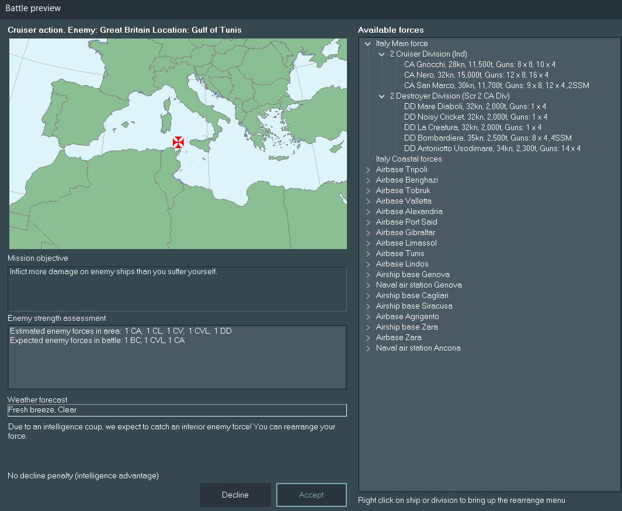Expand Airbase Agrigento chevron
The height and width of the screenshot is (511, 622).
click(368, 317)
